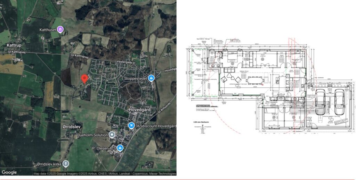Screen dimensions: 356x180
Task: Open the P. Olesen A/S marker
Action: pyautogui.click(x=120, y=148)
